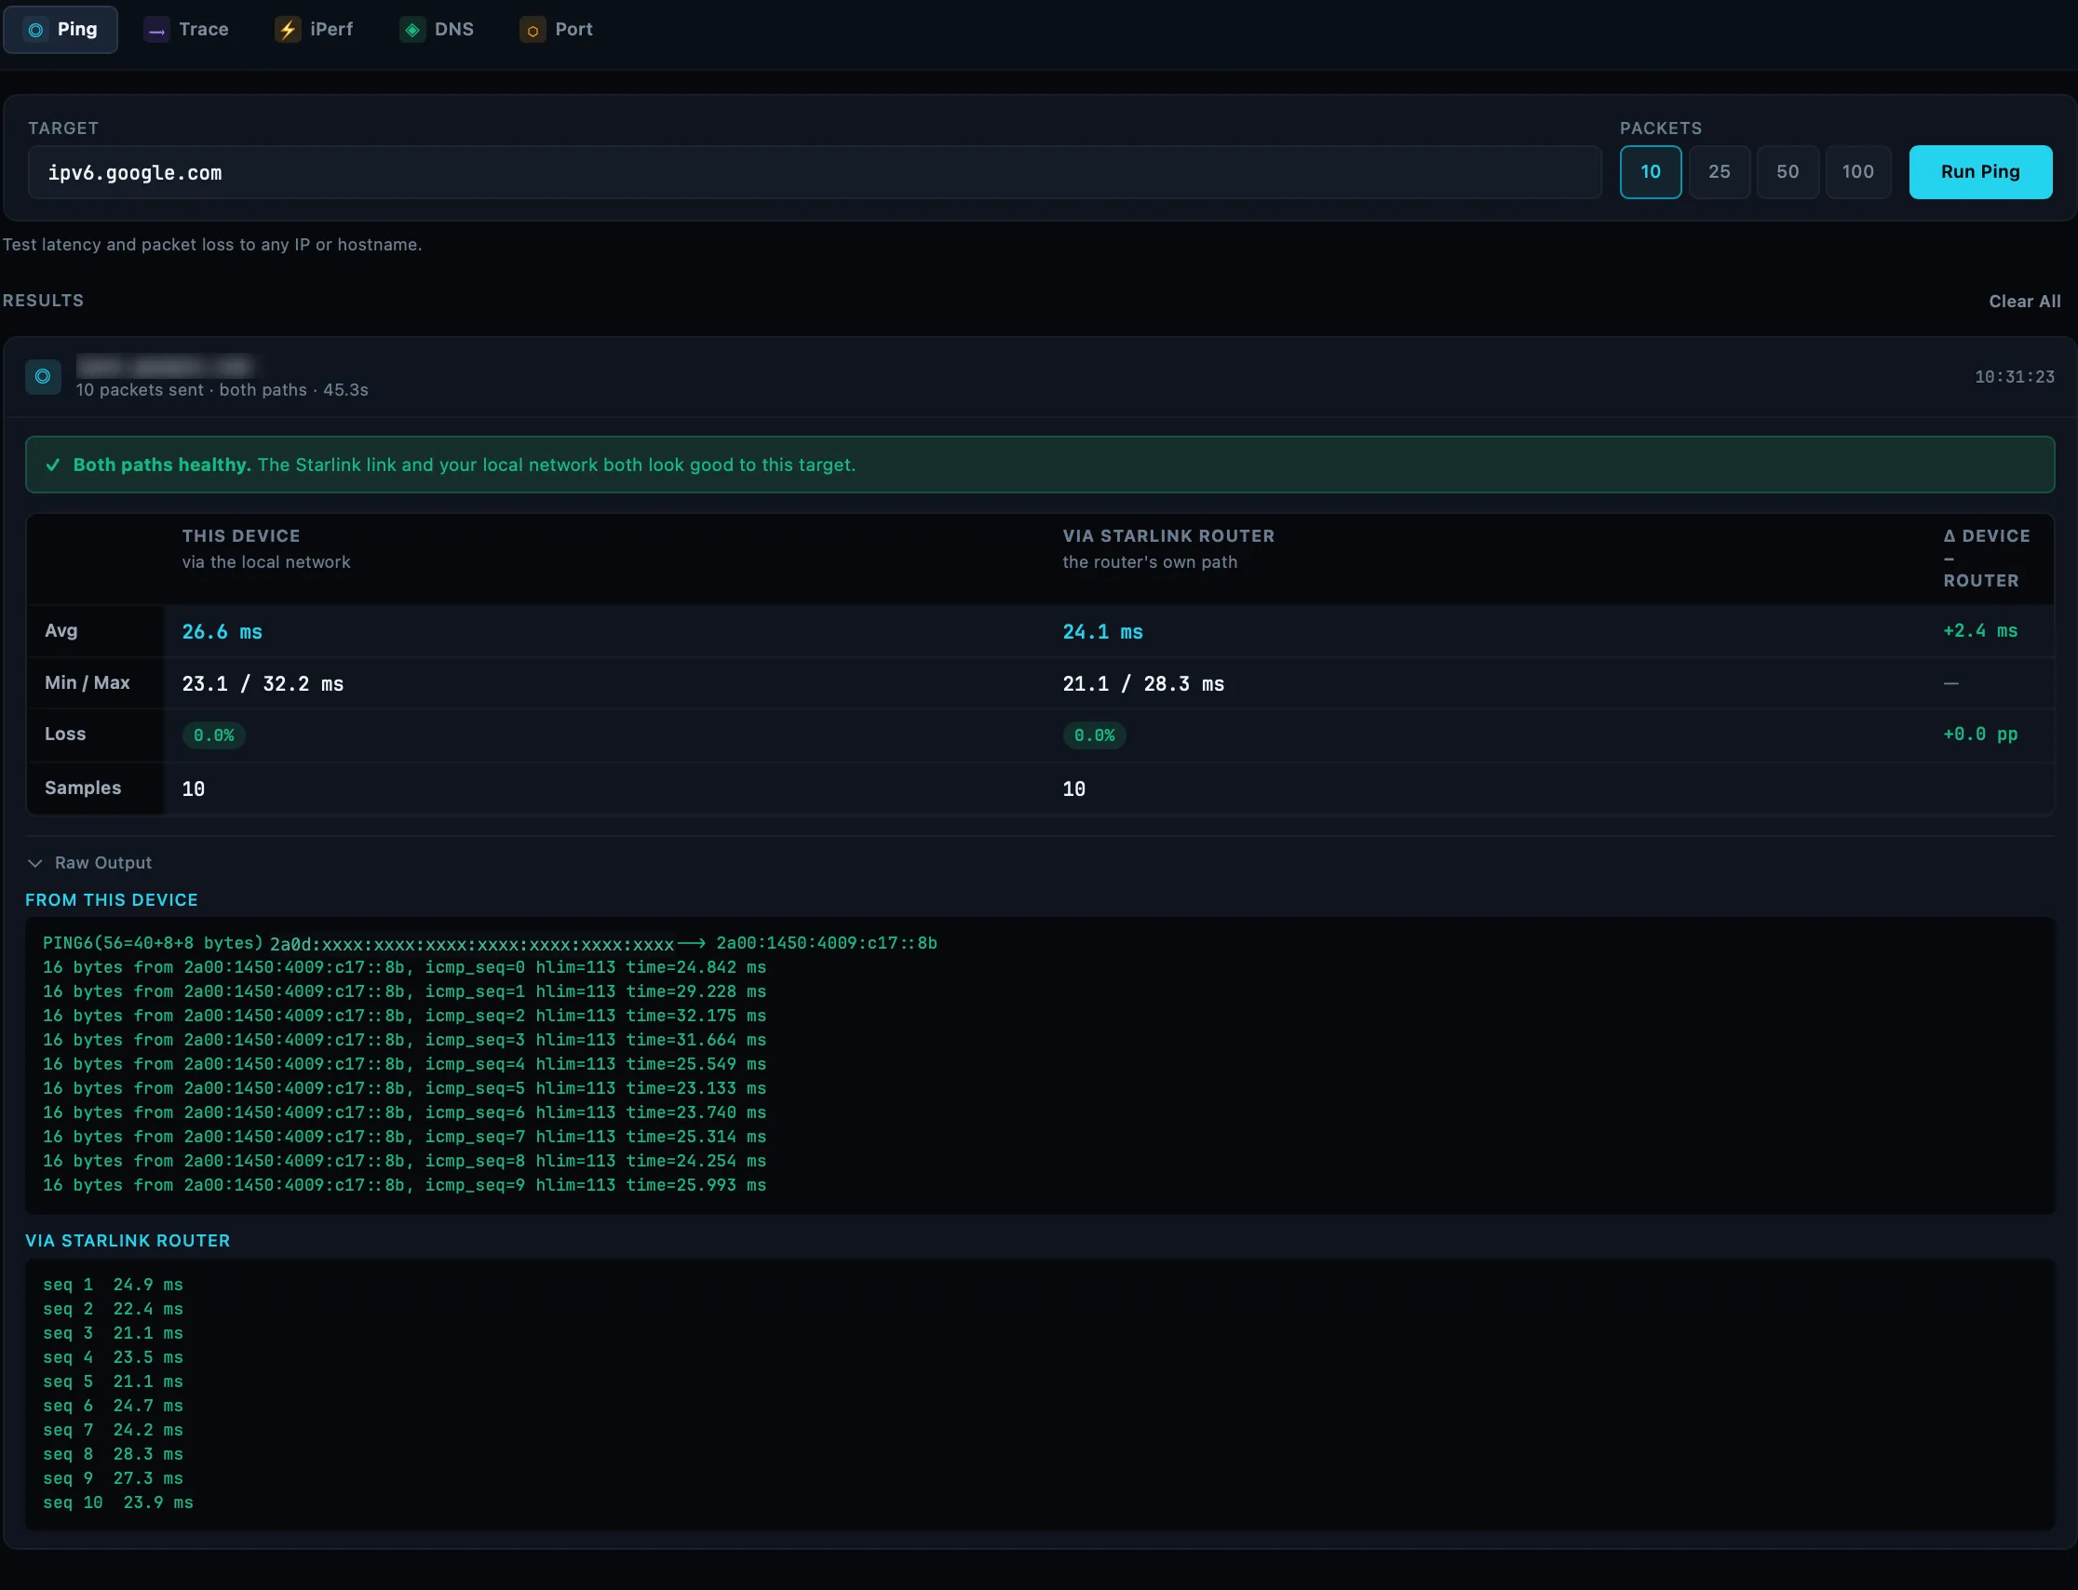Click the ping result entry icon
Image resolution: width=2078 pixels, height=1590 pixels.
(x=43, y=377)
